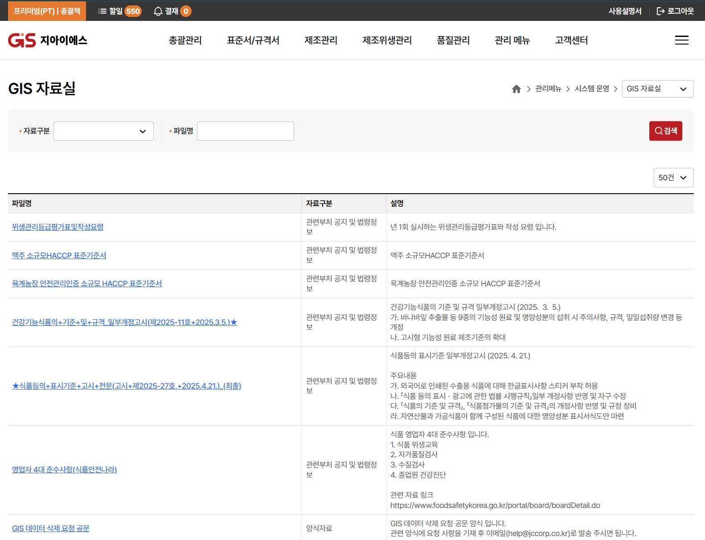Expand the 자료구분 dropdown filter
This screenshot has width=705, height=540.
tap(103, 131)
